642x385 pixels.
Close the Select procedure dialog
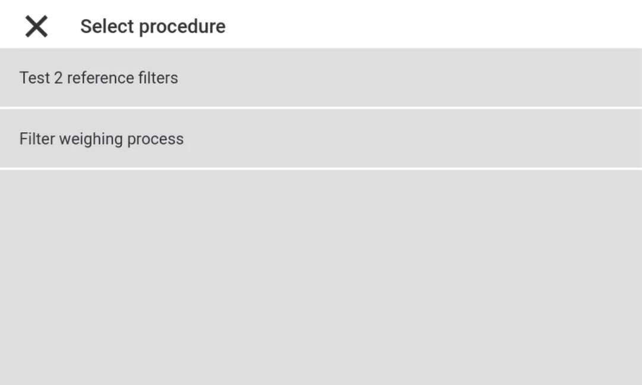pyautogui.click(x=36, y=27)
